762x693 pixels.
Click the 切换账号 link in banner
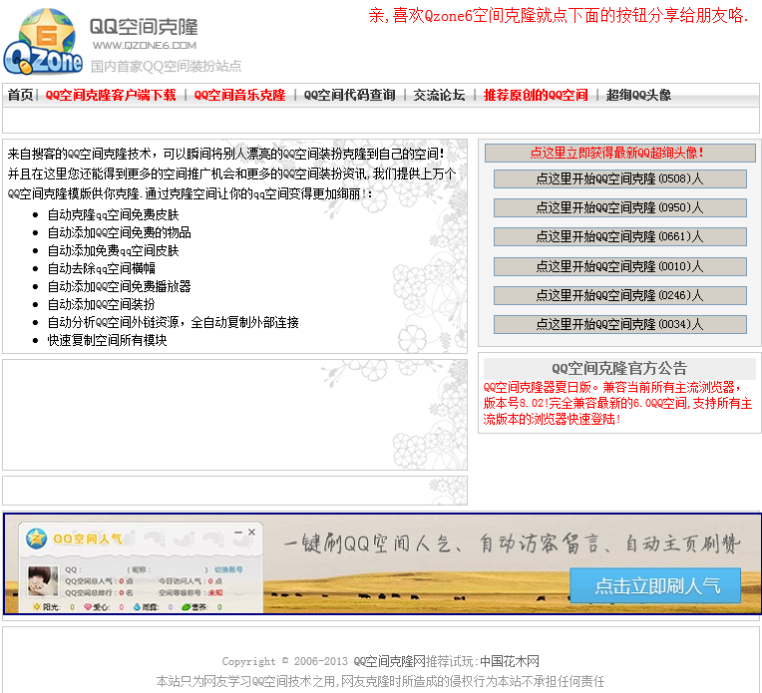click(228, 569)
